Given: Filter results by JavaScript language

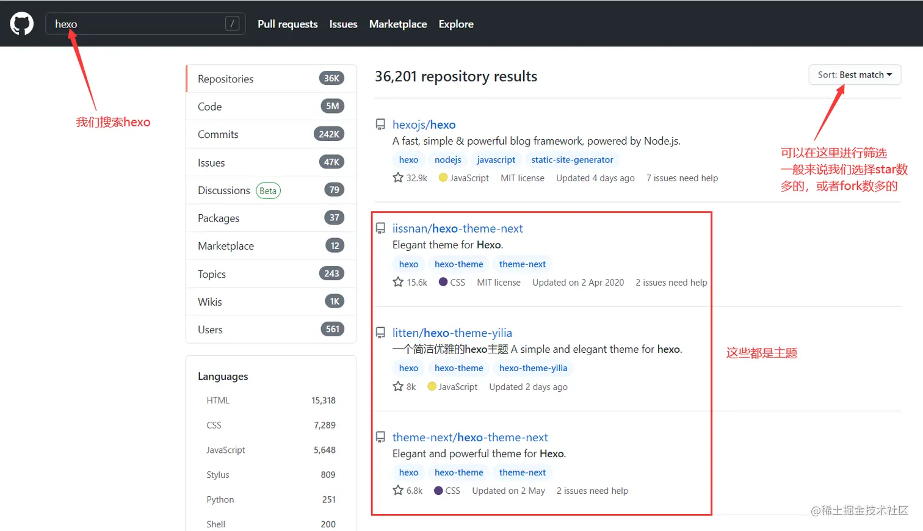Looking at the screenshot, I should pos(271,450).
